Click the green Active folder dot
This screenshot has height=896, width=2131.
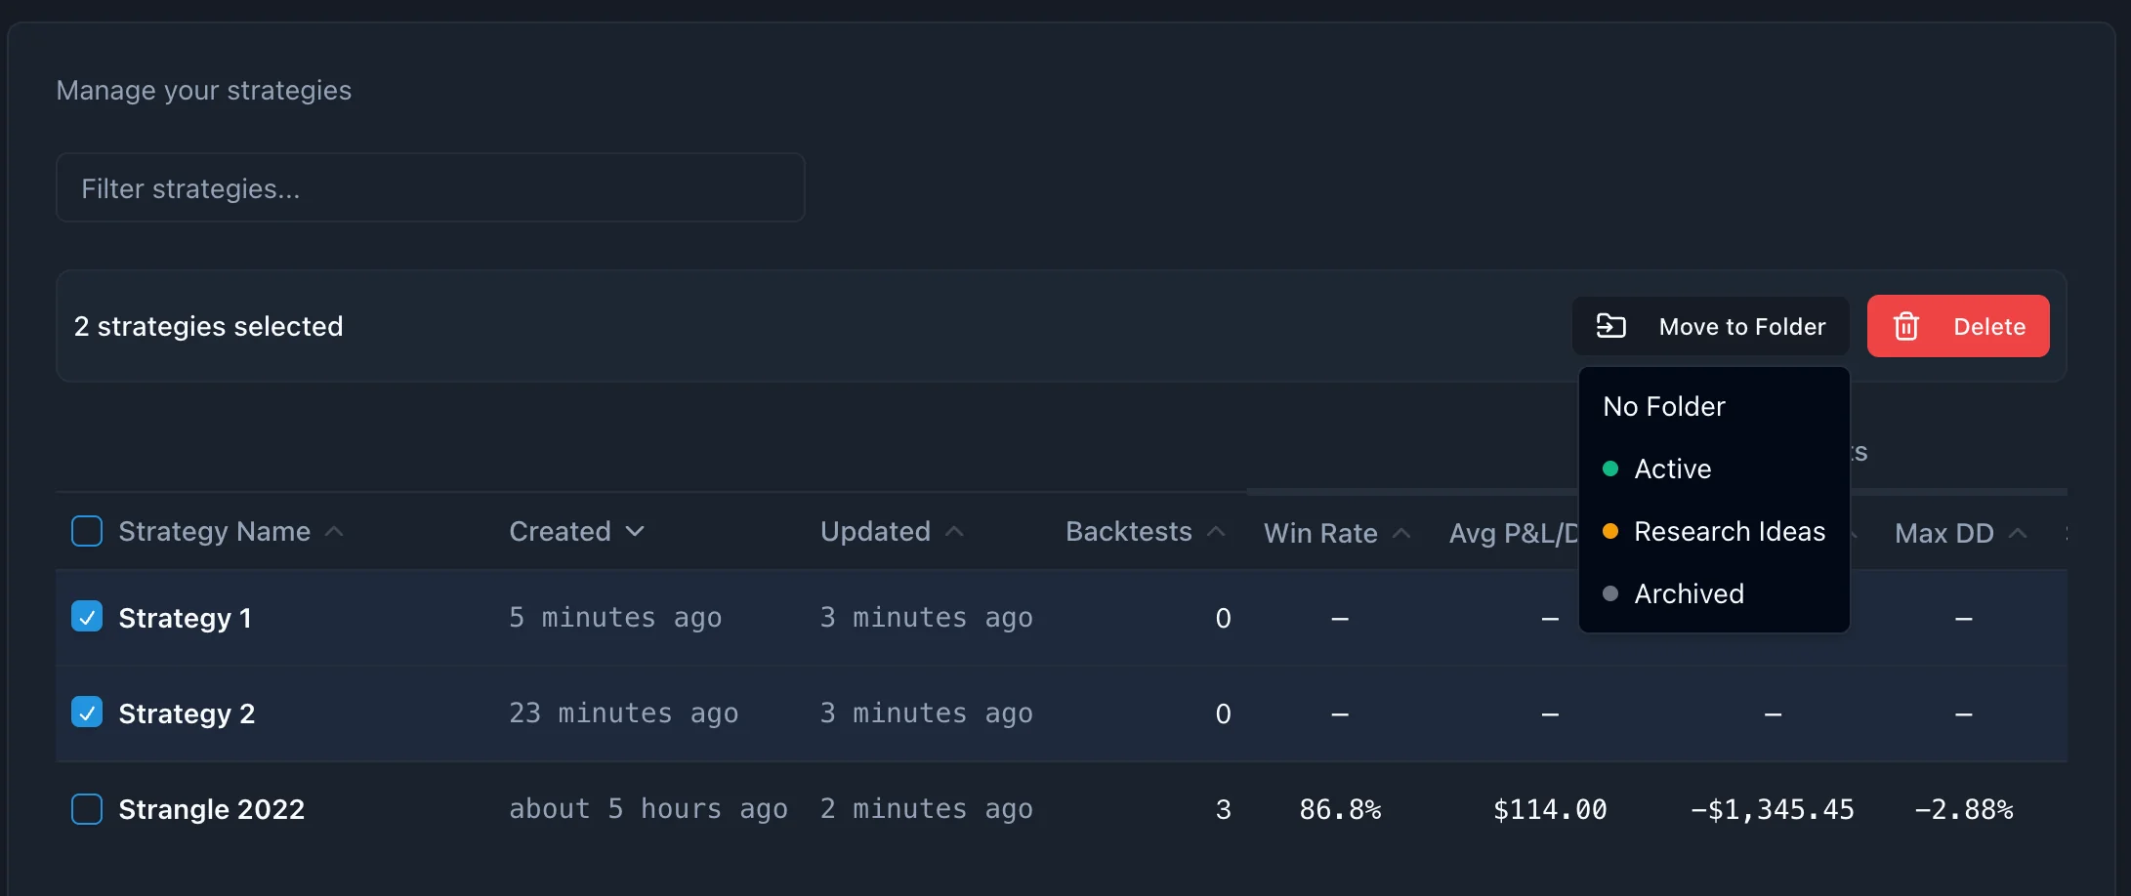pyautogui.click(x=1610, y=469)
